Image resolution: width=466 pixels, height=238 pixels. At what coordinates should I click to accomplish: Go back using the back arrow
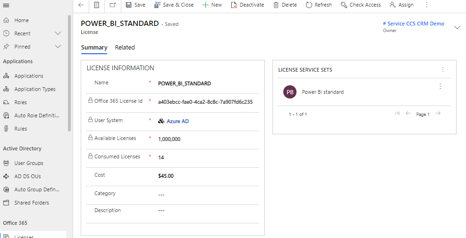point(81,5)
